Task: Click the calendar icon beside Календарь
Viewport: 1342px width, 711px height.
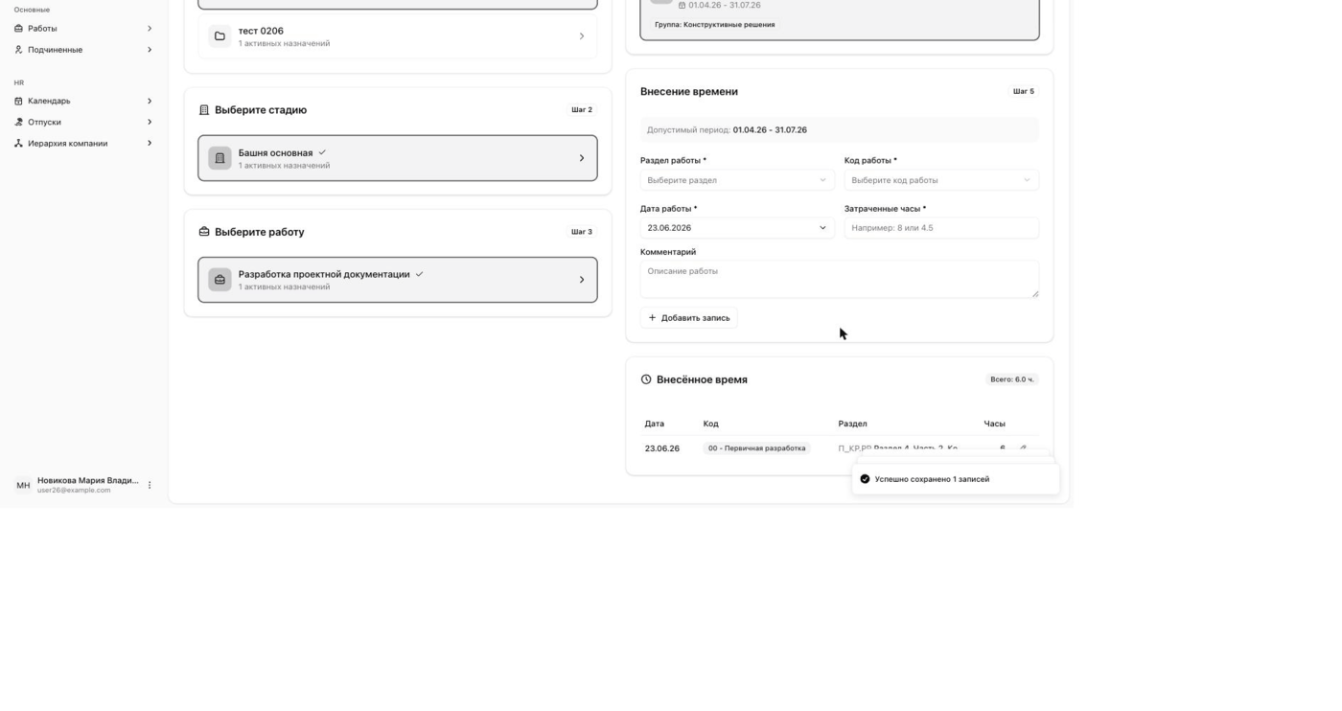Action: pos(18,101)
